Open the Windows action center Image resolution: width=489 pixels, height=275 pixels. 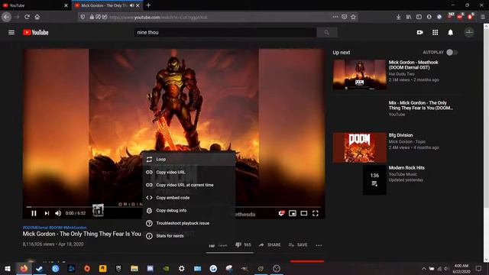tap(479, 268)
